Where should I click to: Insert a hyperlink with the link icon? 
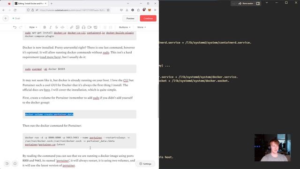point(72,27)
